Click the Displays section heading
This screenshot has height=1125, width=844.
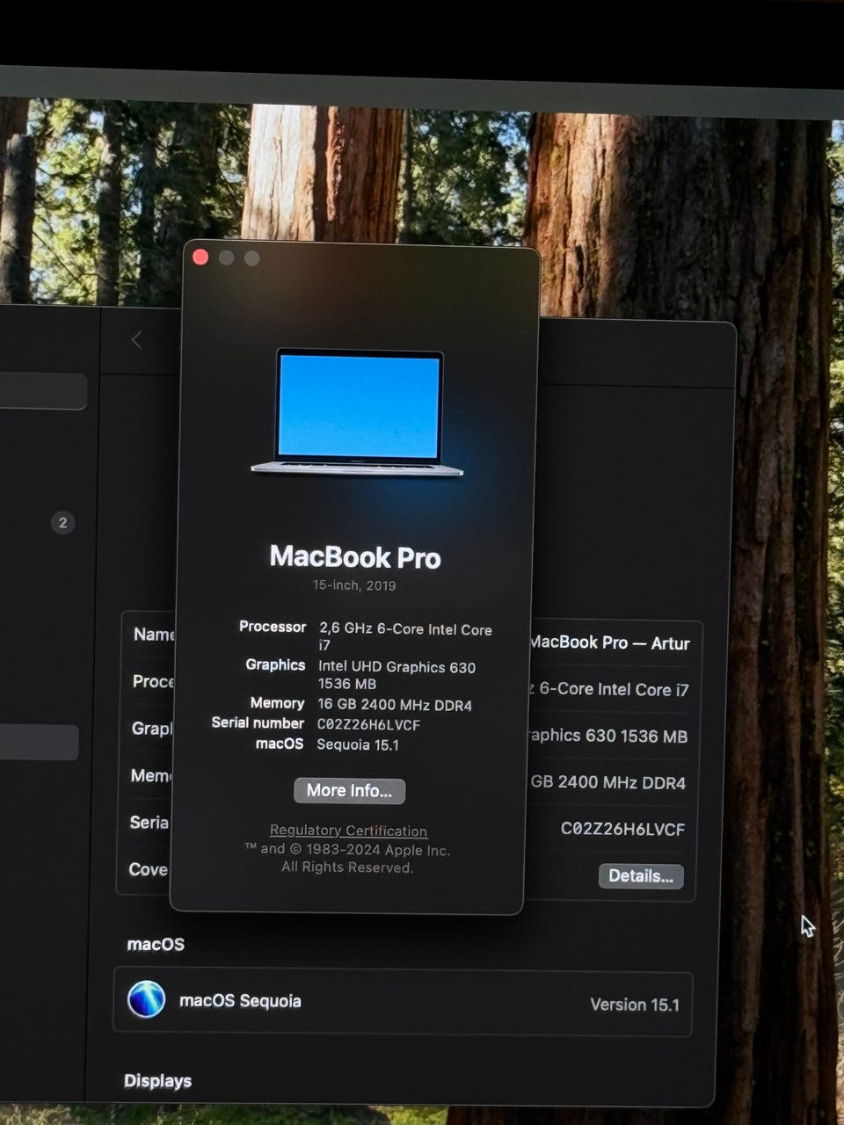pyautogui.click(x=157, y=1080)
